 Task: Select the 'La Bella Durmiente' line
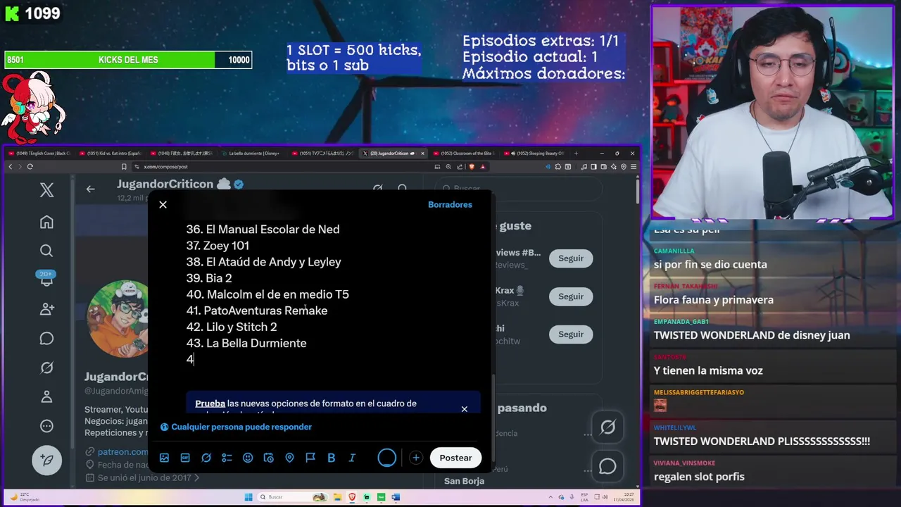[x=246, y=344]
